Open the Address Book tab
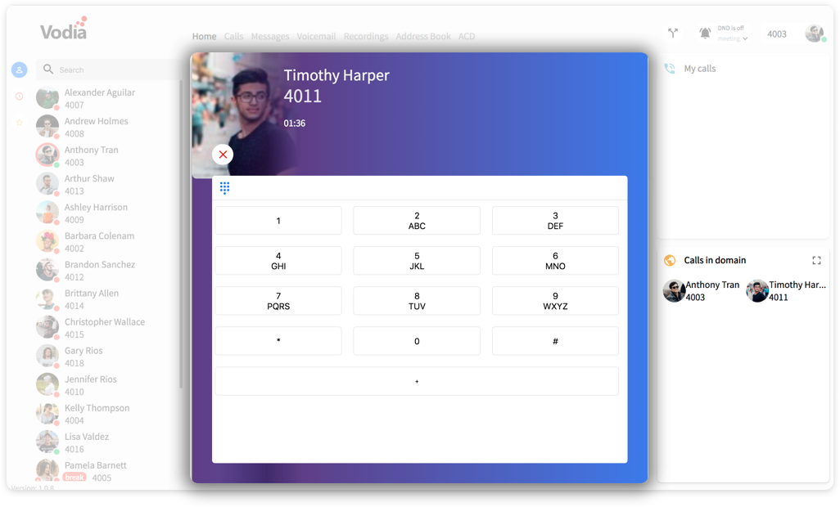 (x=423, y=36)
